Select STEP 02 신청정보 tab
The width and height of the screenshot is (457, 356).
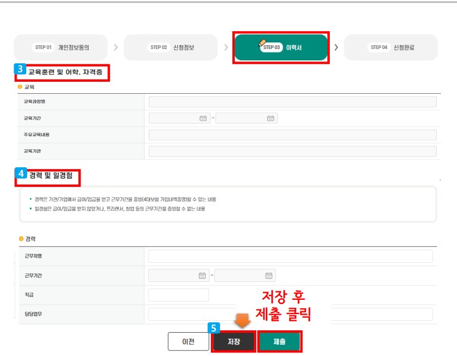coord(170,47)
